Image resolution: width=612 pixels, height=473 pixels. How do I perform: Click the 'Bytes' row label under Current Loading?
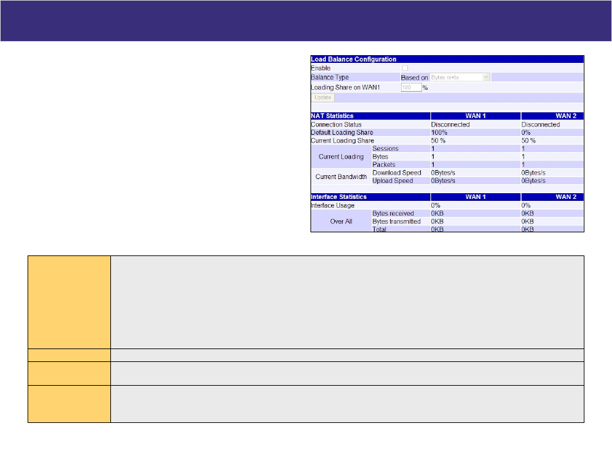click(380, 157)
